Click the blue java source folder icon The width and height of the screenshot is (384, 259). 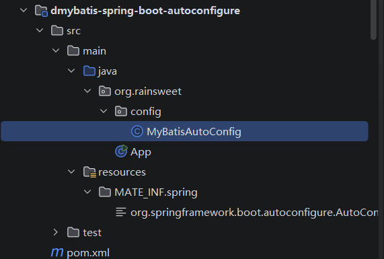pos(89,71)
